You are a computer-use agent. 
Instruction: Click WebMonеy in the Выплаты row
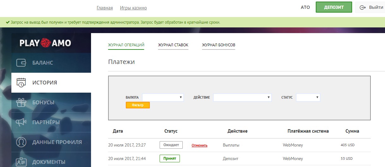point(293,145)
